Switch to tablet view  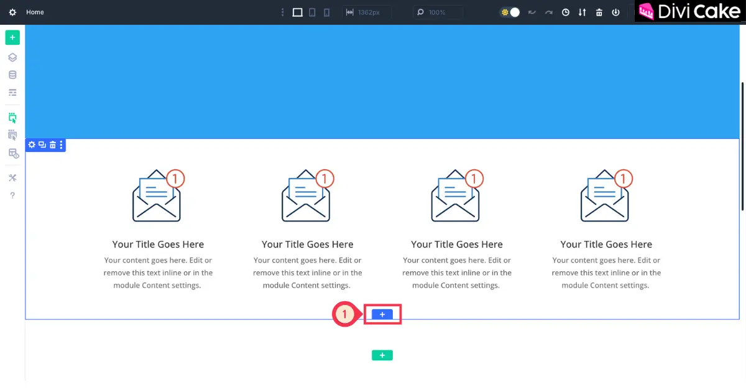(313, 12)
